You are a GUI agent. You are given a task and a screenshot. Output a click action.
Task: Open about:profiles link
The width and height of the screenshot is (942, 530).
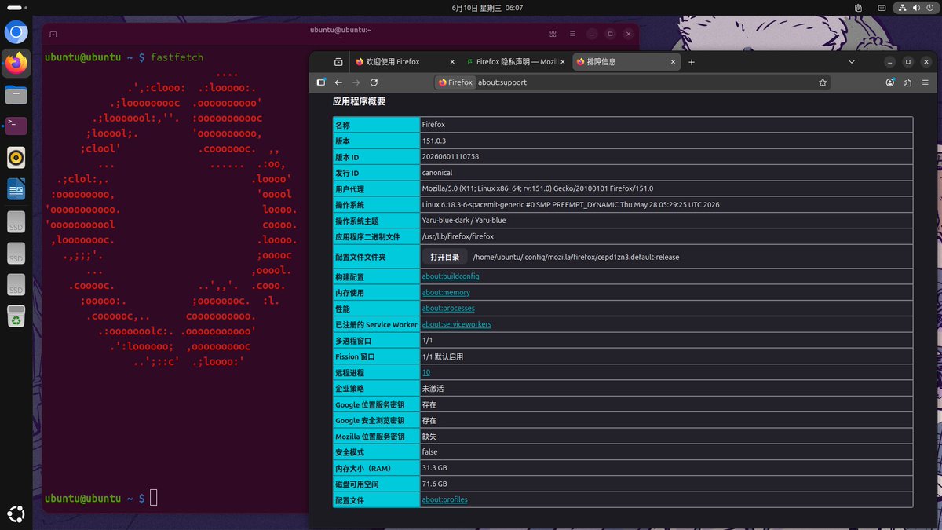coord(445,500)
